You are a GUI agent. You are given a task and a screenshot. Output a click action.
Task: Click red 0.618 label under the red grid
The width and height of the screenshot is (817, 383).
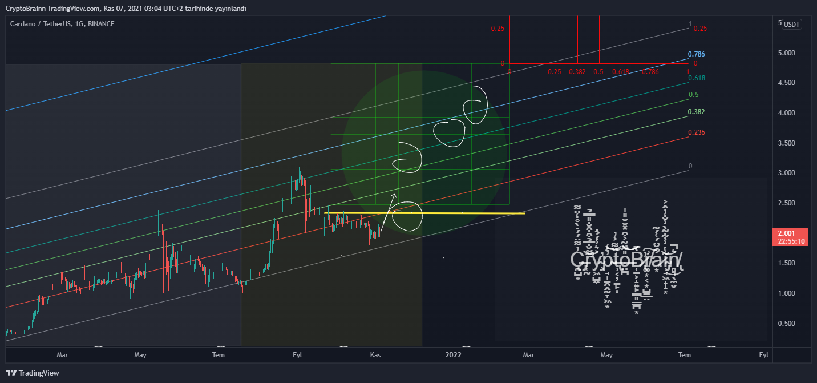[x=621, y=72]
